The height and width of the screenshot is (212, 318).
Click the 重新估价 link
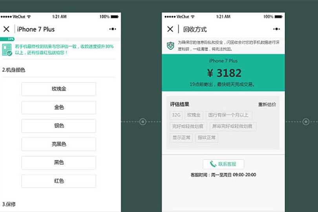[x=267, y=104]
